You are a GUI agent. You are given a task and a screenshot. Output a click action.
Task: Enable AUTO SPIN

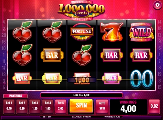point(102,107)
